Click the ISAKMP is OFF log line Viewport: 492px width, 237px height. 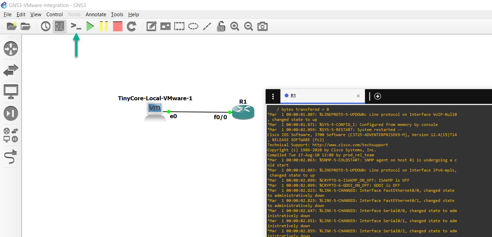click(338, 180)
